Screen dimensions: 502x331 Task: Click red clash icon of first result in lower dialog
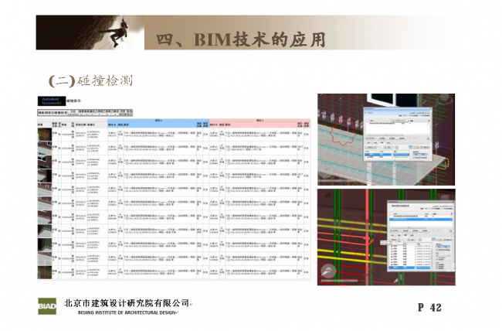coord(391,247)
